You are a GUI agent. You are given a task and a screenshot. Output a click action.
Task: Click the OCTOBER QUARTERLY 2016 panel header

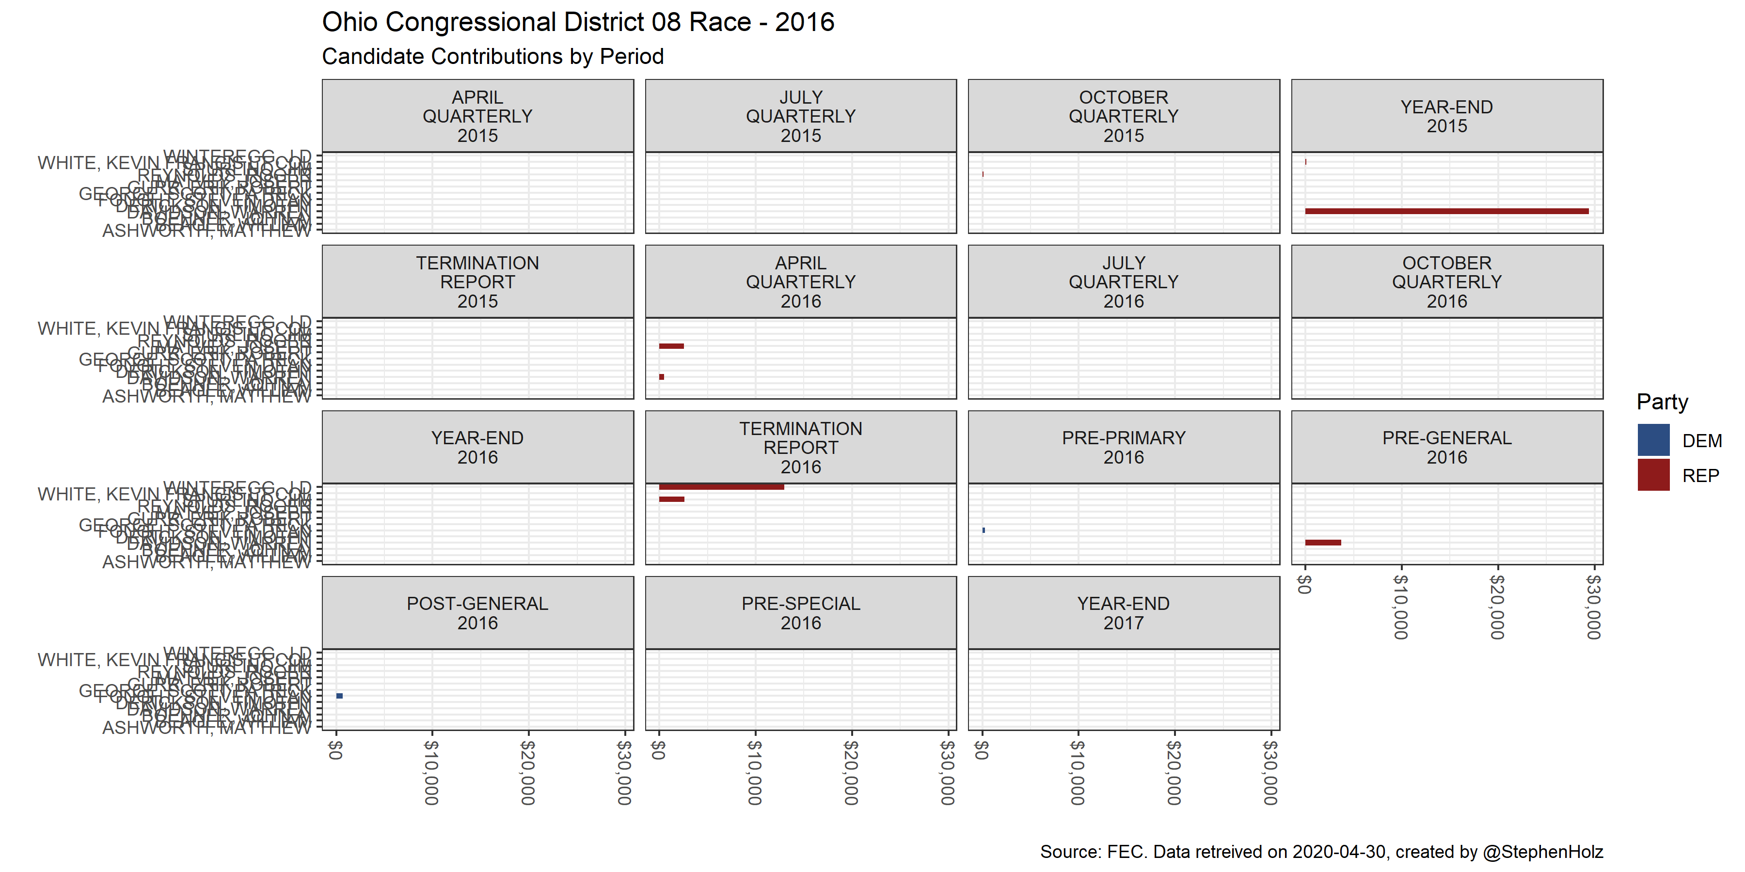tap(1446, 281)
